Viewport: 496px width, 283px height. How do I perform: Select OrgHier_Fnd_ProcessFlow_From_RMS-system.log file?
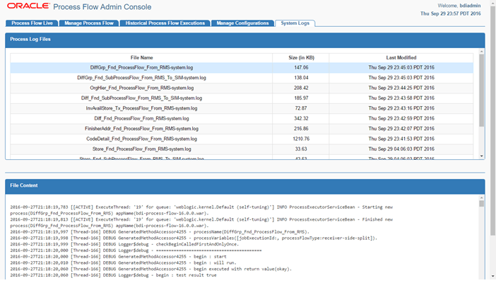(x=141, y=88)
